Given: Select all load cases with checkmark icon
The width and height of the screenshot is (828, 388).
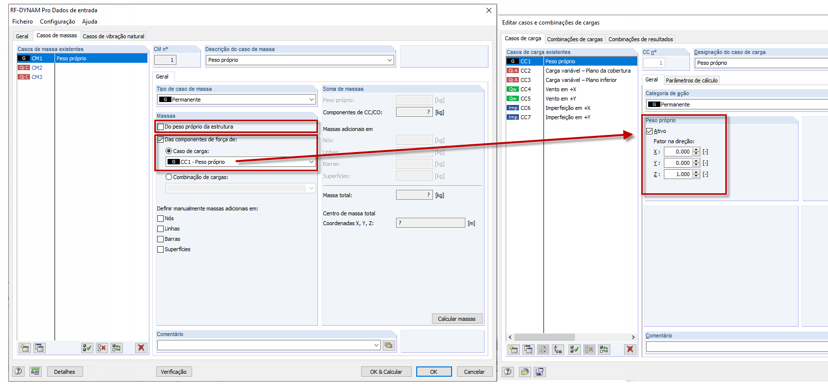Looking at the screenshot, I should pos(574,349).
